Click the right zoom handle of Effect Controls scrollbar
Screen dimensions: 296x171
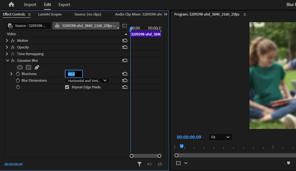pyautogui.click(x=159, y=156)
